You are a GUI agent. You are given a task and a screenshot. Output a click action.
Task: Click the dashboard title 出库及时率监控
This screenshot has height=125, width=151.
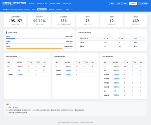14,3
